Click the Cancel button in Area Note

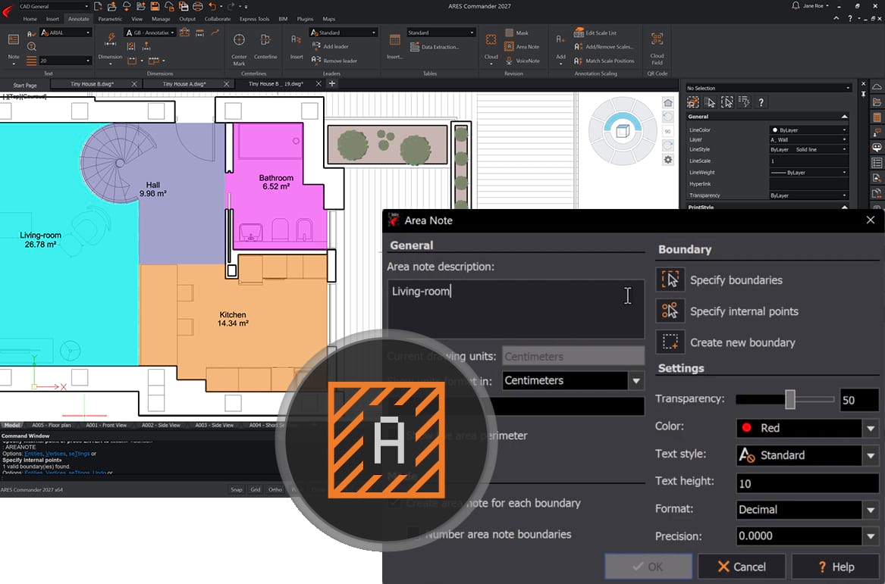point(742,567)
